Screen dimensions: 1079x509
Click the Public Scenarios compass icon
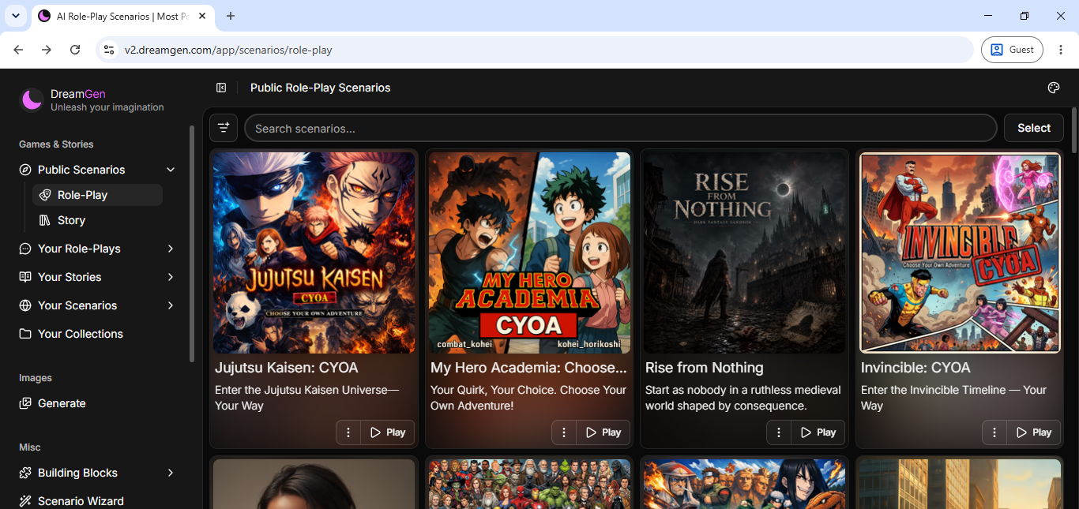[25, 170]
